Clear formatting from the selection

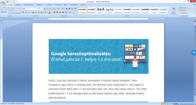50,9
